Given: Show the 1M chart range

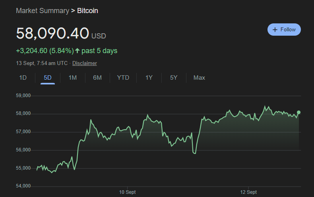Looking at the screenshot, I should pyautogui.click(x=72, y=78).
